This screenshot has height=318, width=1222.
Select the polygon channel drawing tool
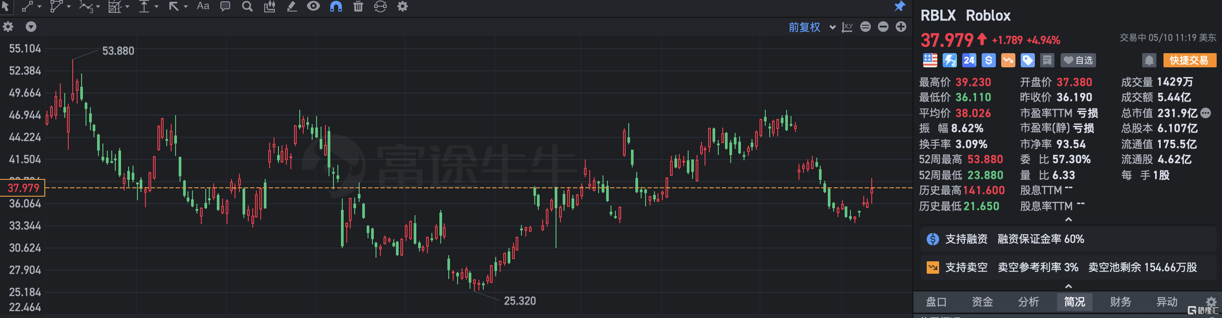pyautogui.click(x=56, y=6)
